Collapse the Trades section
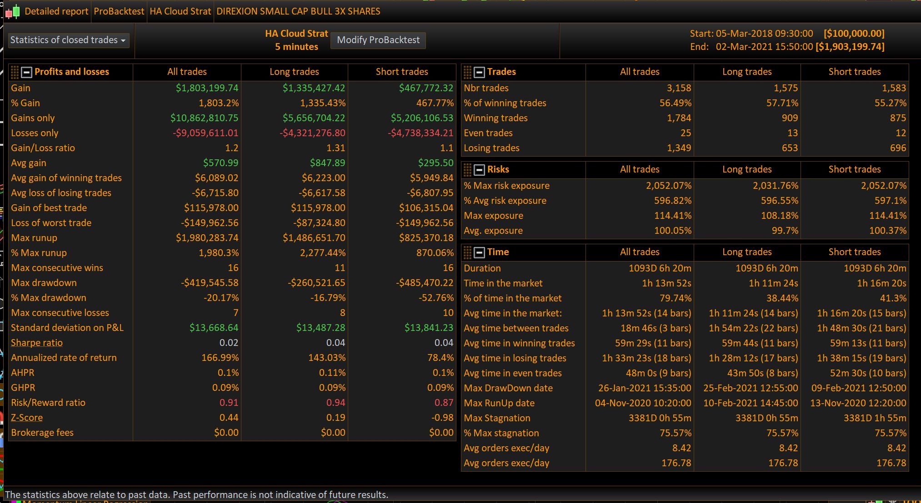The width and height of the screenshot is (921, 503). click(x=479, y=72)
